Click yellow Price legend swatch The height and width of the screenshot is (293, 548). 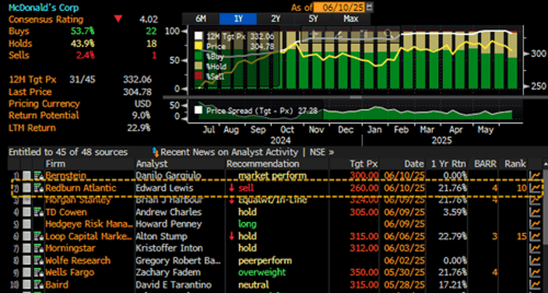(199, 46)
